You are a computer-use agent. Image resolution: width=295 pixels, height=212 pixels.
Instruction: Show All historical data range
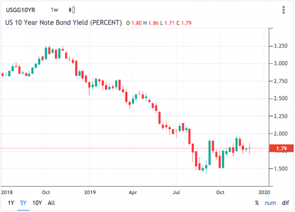pos(51,203)
